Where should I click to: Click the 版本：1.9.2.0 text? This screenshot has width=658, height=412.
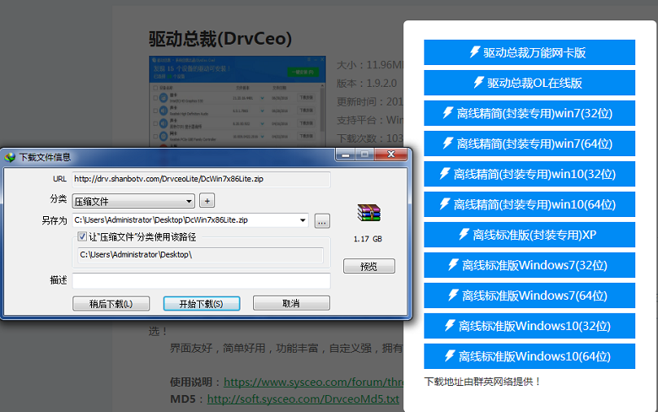(x=367, y=83)
